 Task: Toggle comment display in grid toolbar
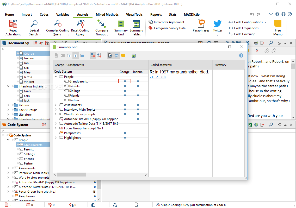(117, 55)
